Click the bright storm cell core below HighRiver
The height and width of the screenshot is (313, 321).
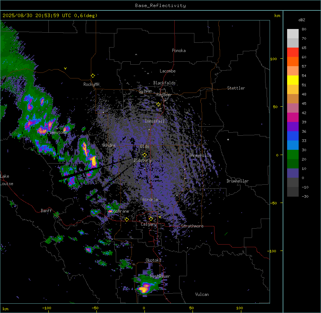144,289
